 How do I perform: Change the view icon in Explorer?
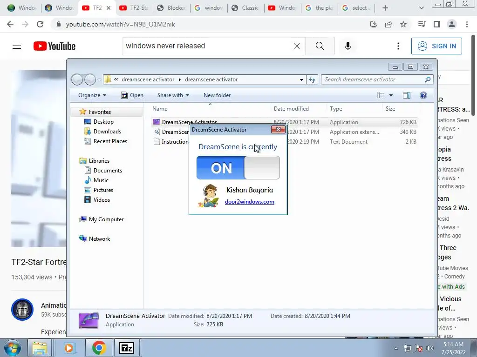pos(381,95)
